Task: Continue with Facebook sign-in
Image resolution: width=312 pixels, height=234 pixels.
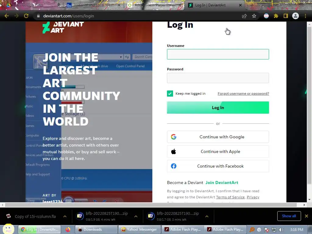Action: pos(218,166)
